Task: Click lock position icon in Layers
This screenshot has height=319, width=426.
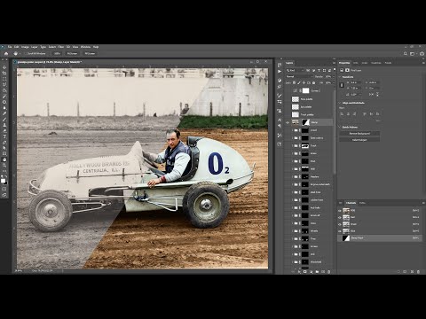Action: [x=304, y=83]
